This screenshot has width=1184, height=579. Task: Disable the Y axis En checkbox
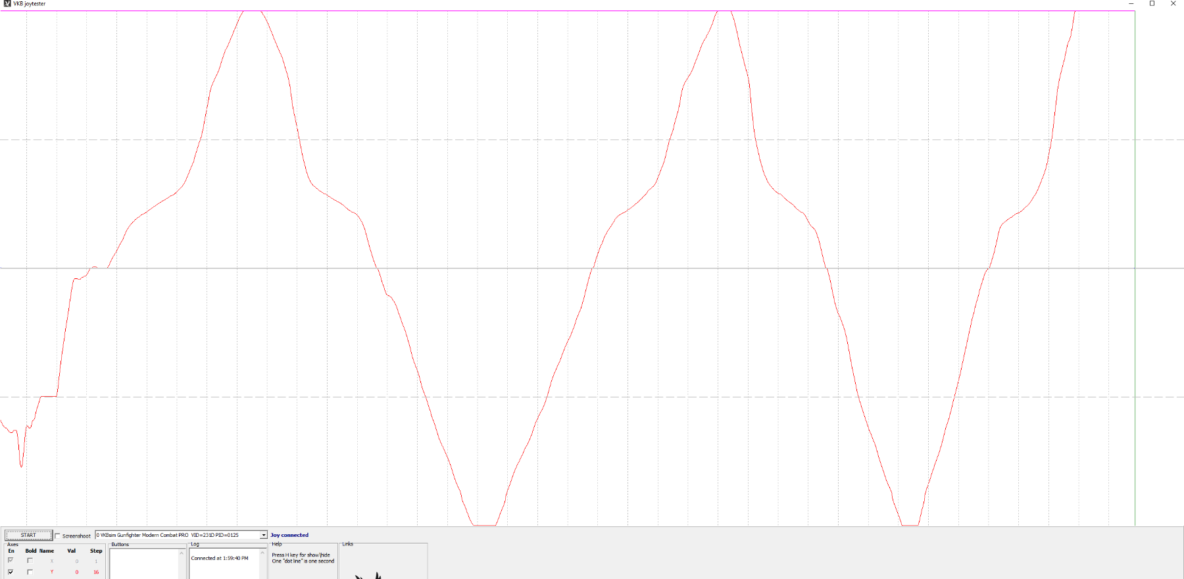tap(11, 572)
